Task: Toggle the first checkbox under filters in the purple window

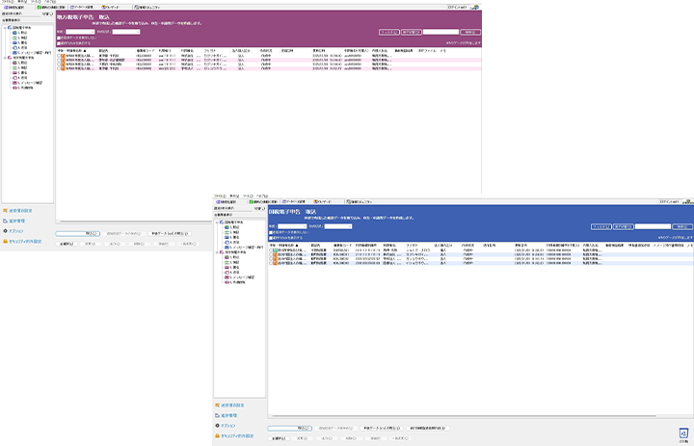Action: pos(59,38)
